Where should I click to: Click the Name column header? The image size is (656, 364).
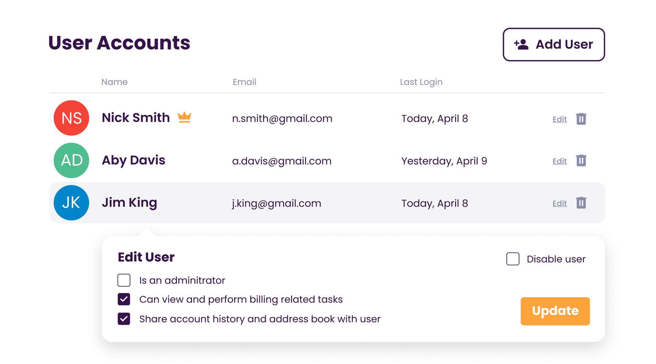114,82
